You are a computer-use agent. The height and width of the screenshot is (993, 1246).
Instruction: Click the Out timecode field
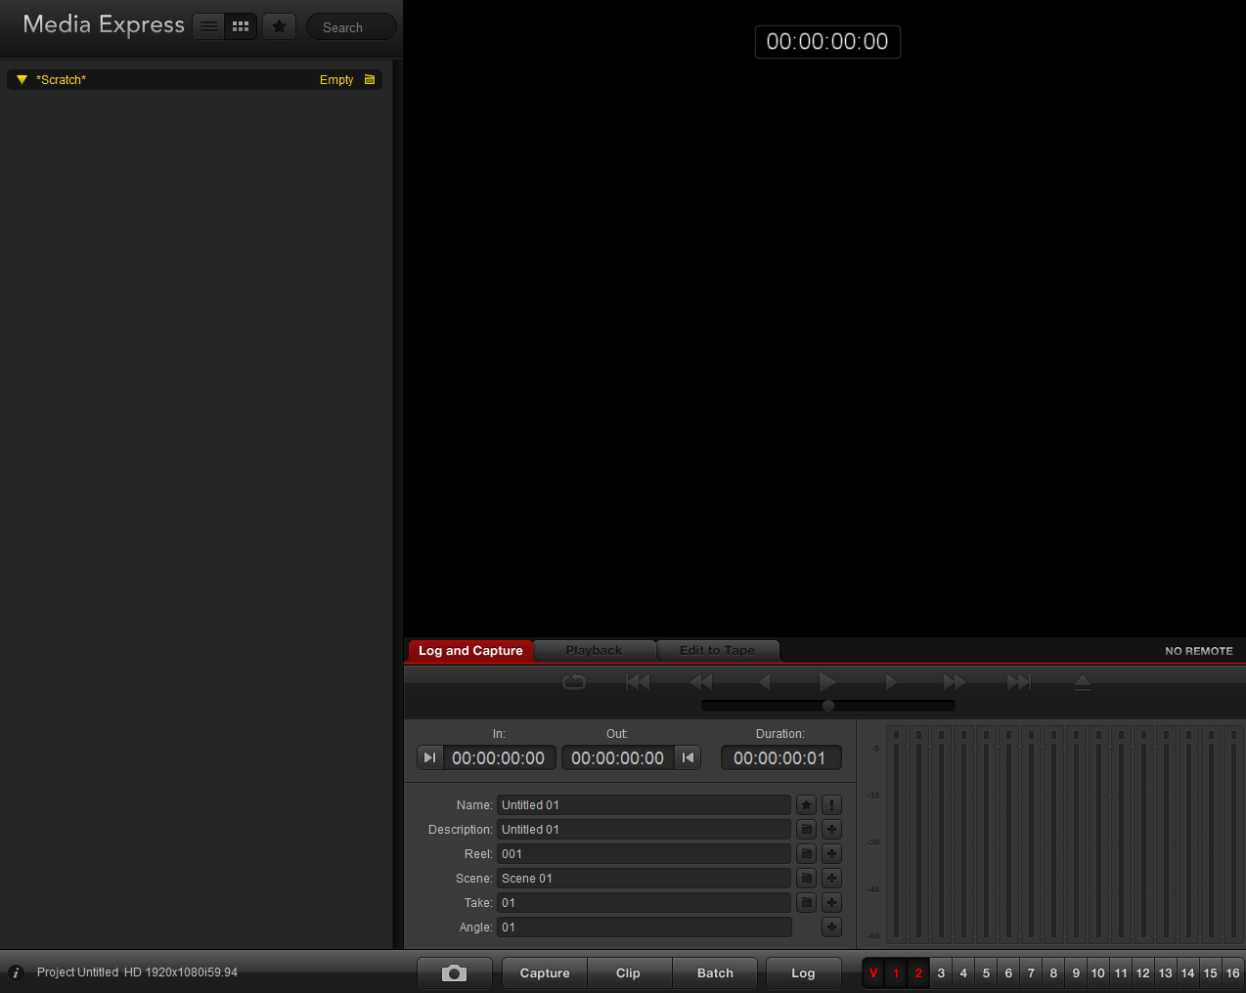(618, 758)
